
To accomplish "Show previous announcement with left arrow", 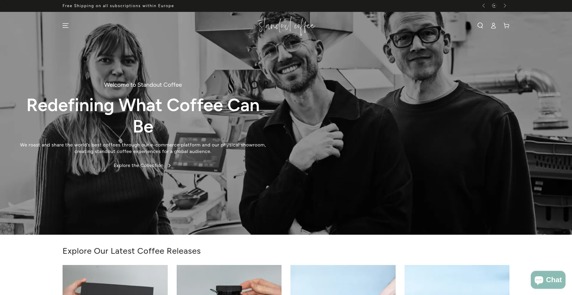I will point(484,6).
